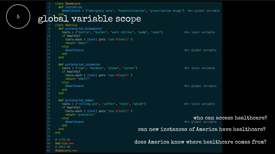Click "America.new" on line 40
Image resolution: width=275 pixels, height=154 pixels.
click(64, 143)
